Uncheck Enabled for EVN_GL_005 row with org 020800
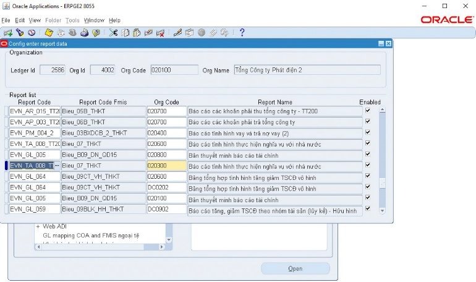 (368, 154)
